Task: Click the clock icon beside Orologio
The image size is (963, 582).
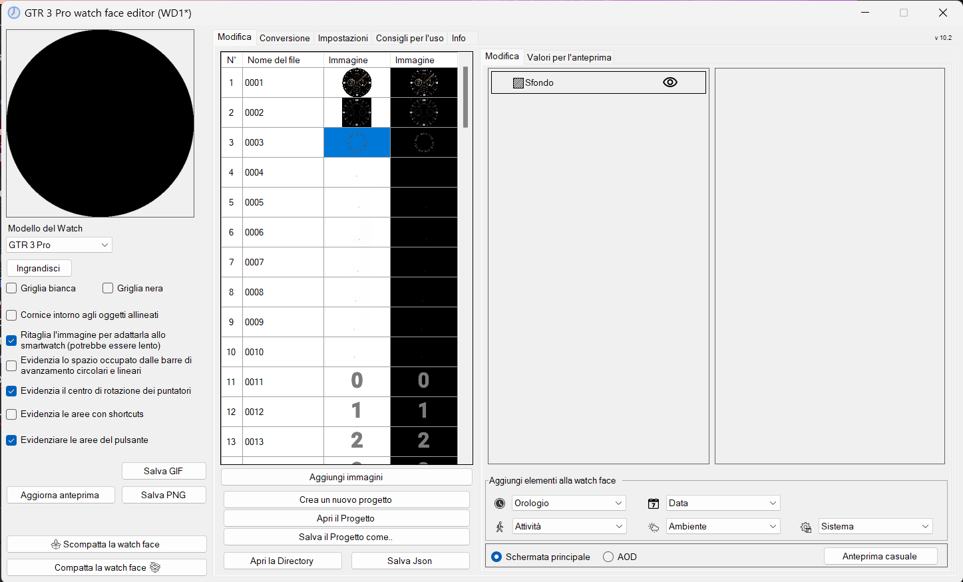Action: [x=500, y=504]
